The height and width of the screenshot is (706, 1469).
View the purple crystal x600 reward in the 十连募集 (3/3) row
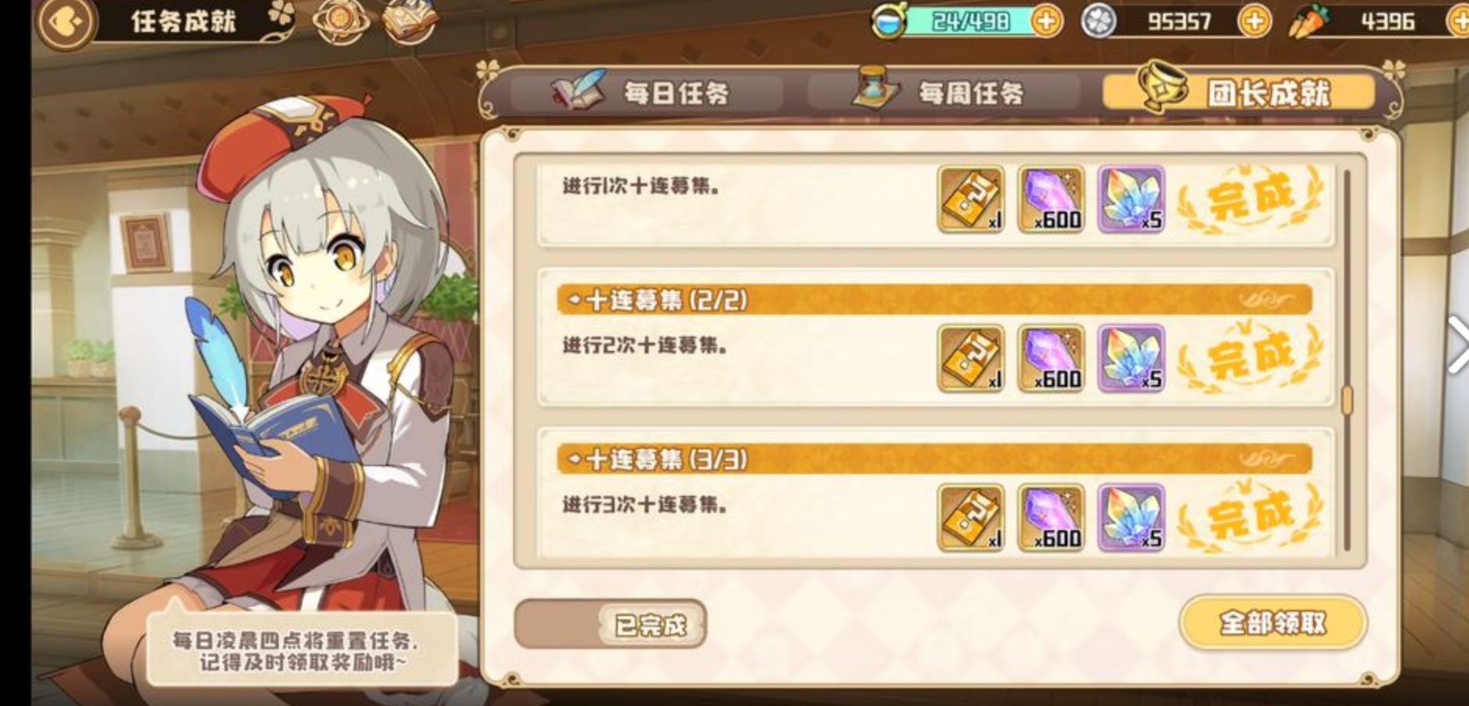point(1051,518)
